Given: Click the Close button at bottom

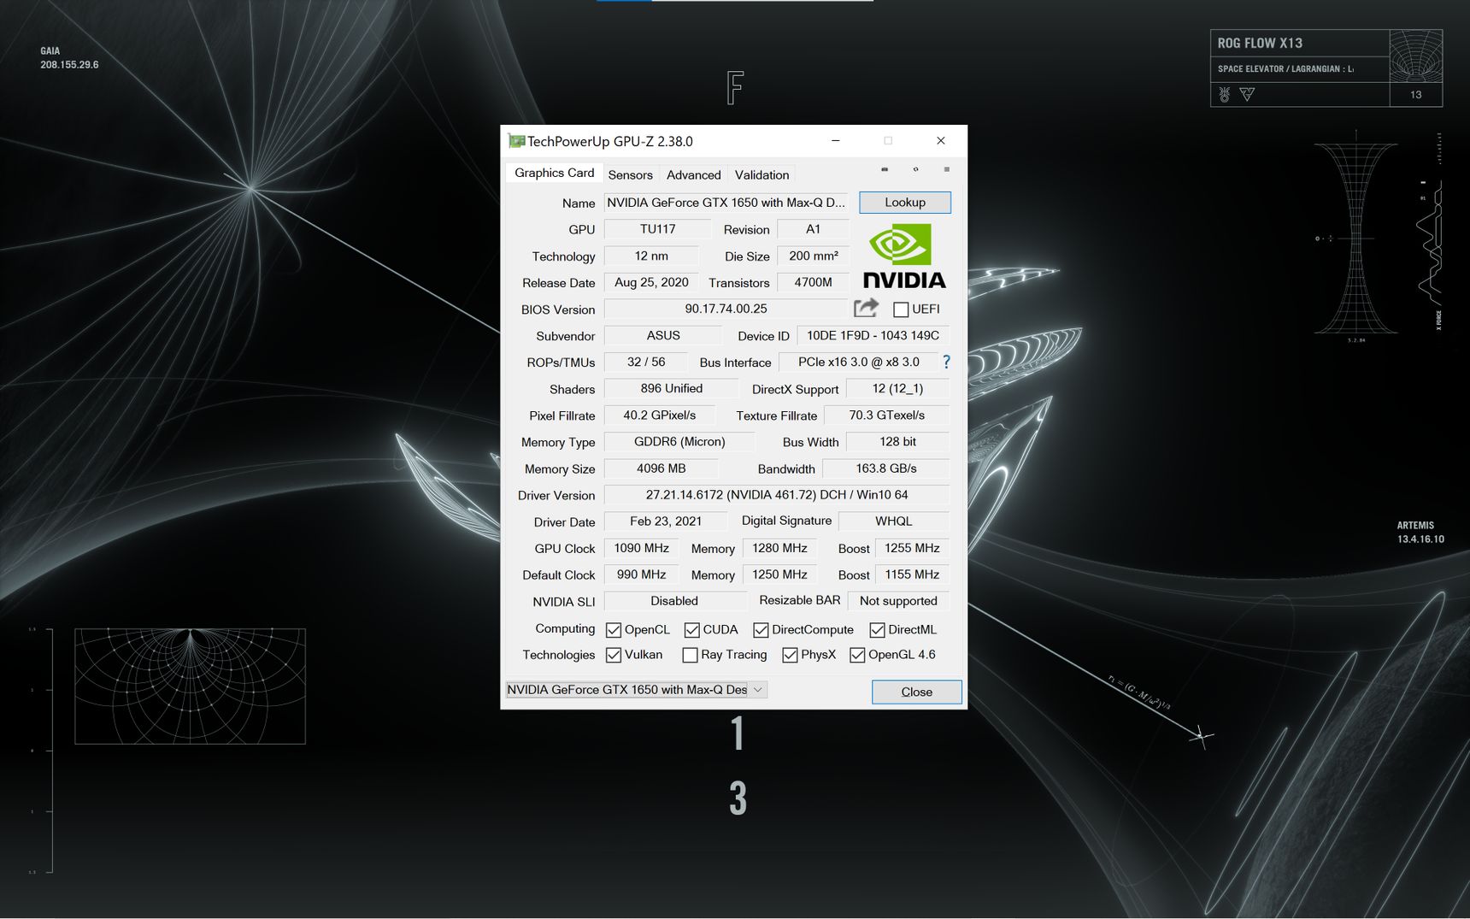Looking at the screenshot, I should (x=916, y=692).
